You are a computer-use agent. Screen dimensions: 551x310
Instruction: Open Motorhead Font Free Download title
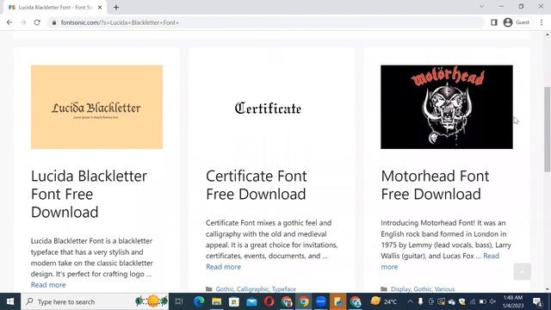pos(435,185)
